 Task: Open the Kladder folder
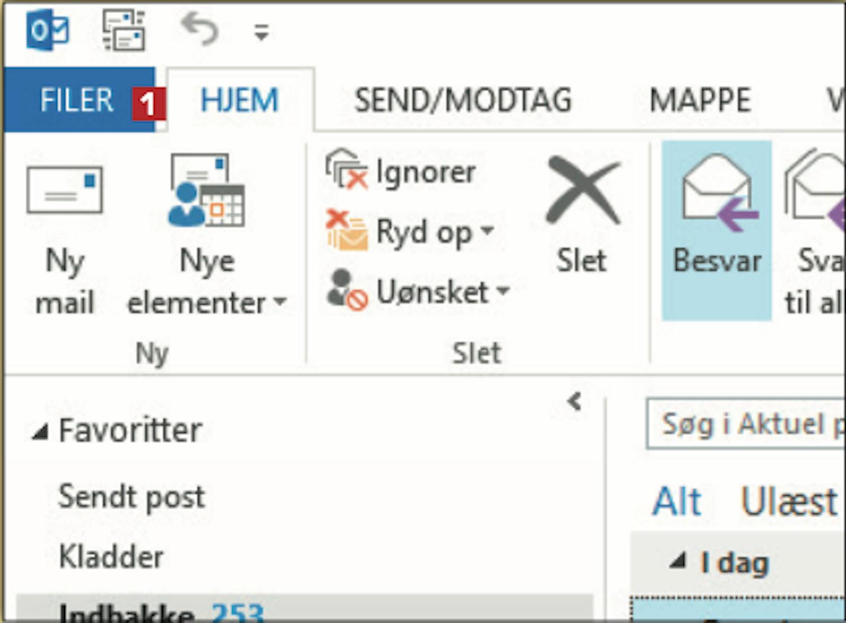coord(111,557)
